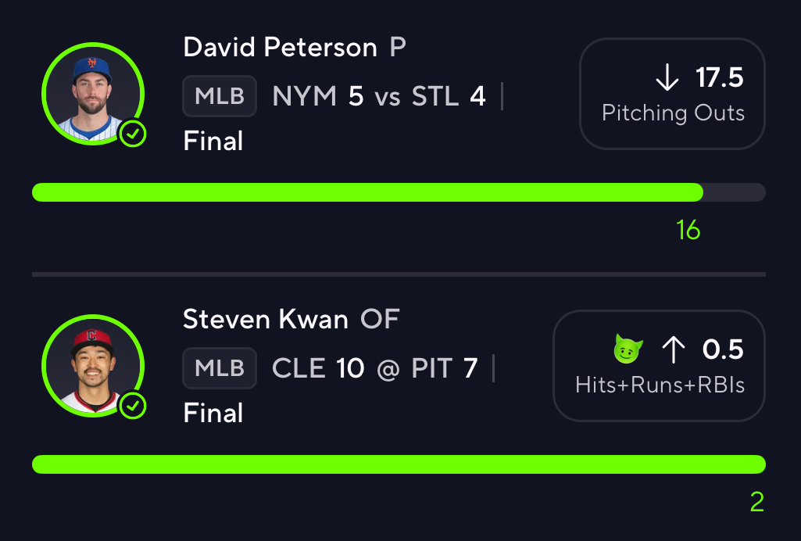
Task: Click the CLE 10 @ PIT 7 score
Action: pyautogui.click(x=374, y=367)
